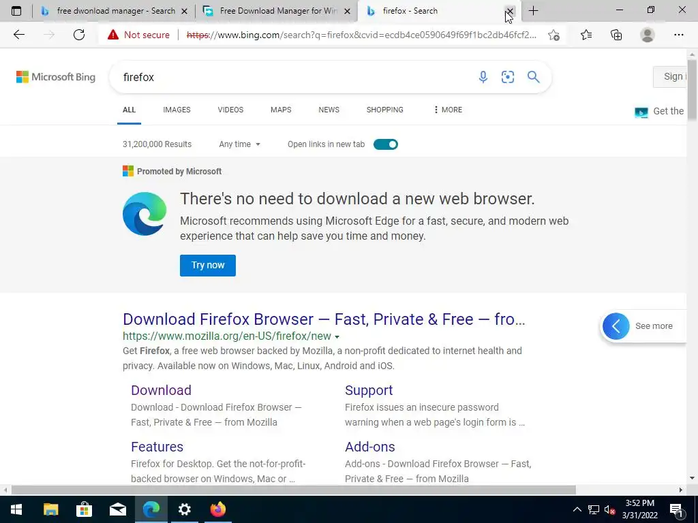Screen dimensions: 698x523
Task: Click the browser address bar URL
Action: click(x=361, y=35)
